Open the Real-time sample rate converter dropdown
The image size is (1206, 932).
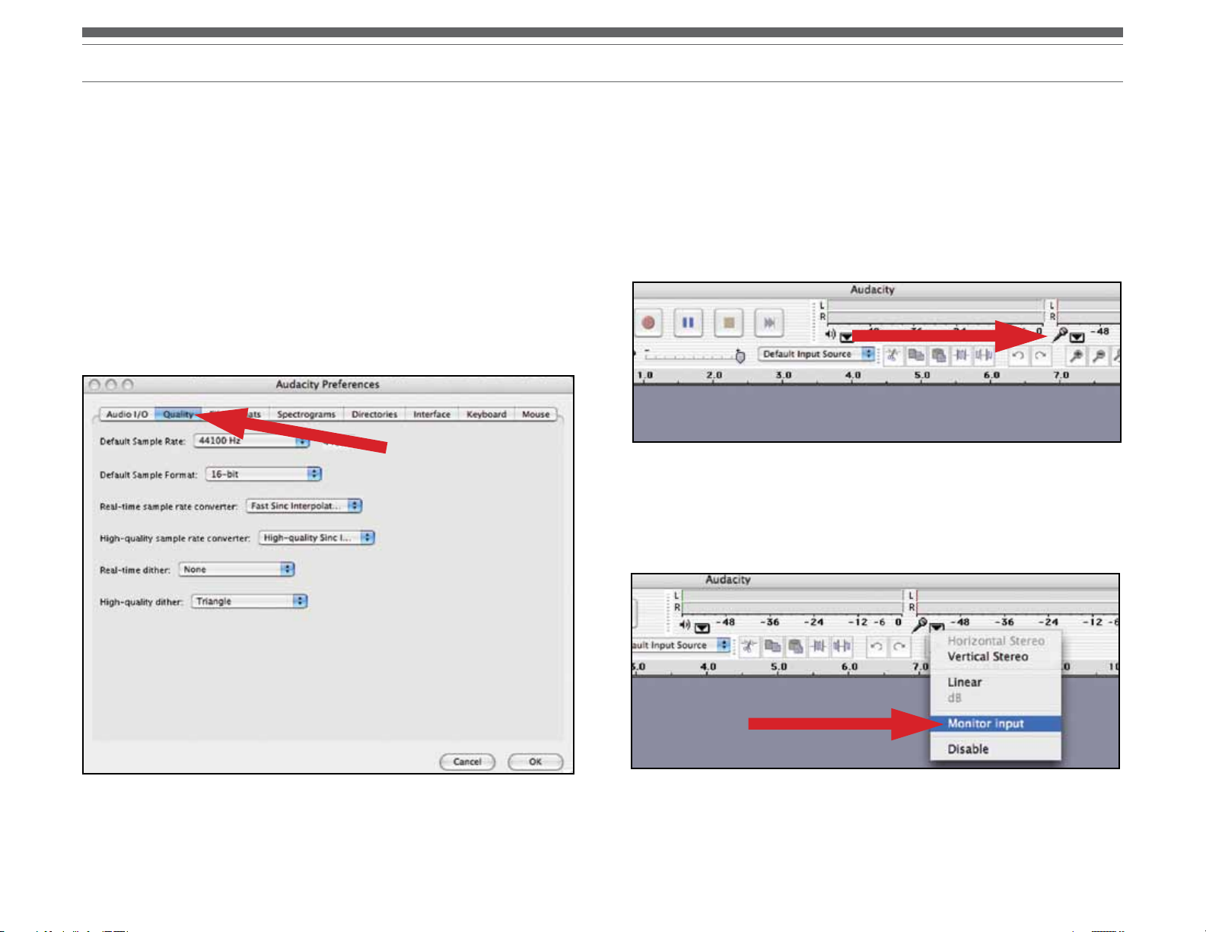click(x=304, y=506)
